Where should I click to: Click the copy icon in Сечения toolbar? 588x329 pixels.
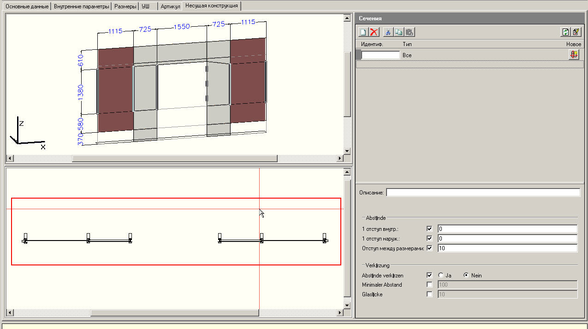(398, 32)
